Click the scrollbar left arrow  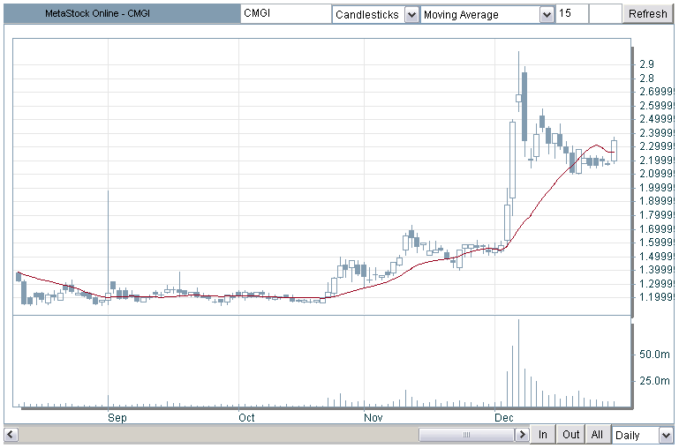11,434
